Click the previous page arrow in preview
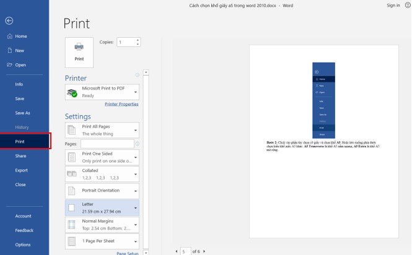Screen dimensions: 412x255 [177, 251]
